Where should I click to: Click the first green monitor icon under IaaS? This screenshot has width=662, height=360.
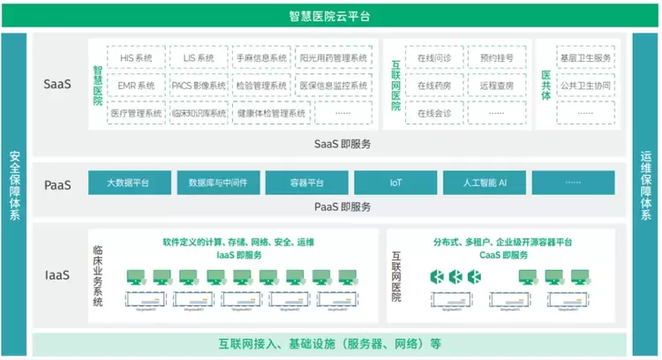click(136, 278)
